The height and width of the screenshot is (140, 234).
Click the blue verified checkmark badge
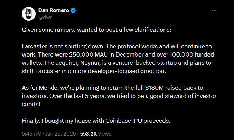pos(73,10)
